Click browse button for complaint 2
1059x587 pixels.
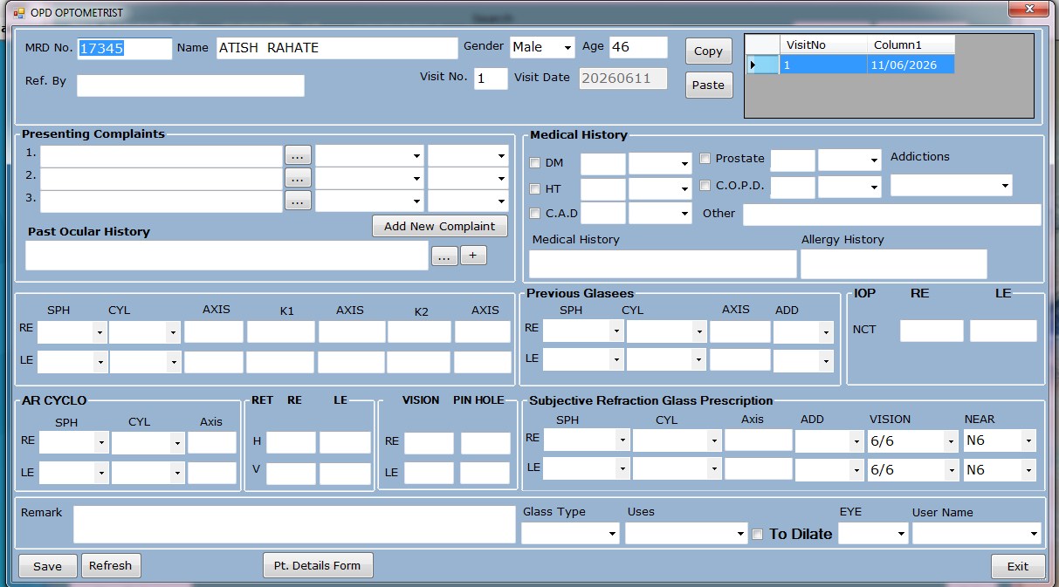click(x=298, y=178)
